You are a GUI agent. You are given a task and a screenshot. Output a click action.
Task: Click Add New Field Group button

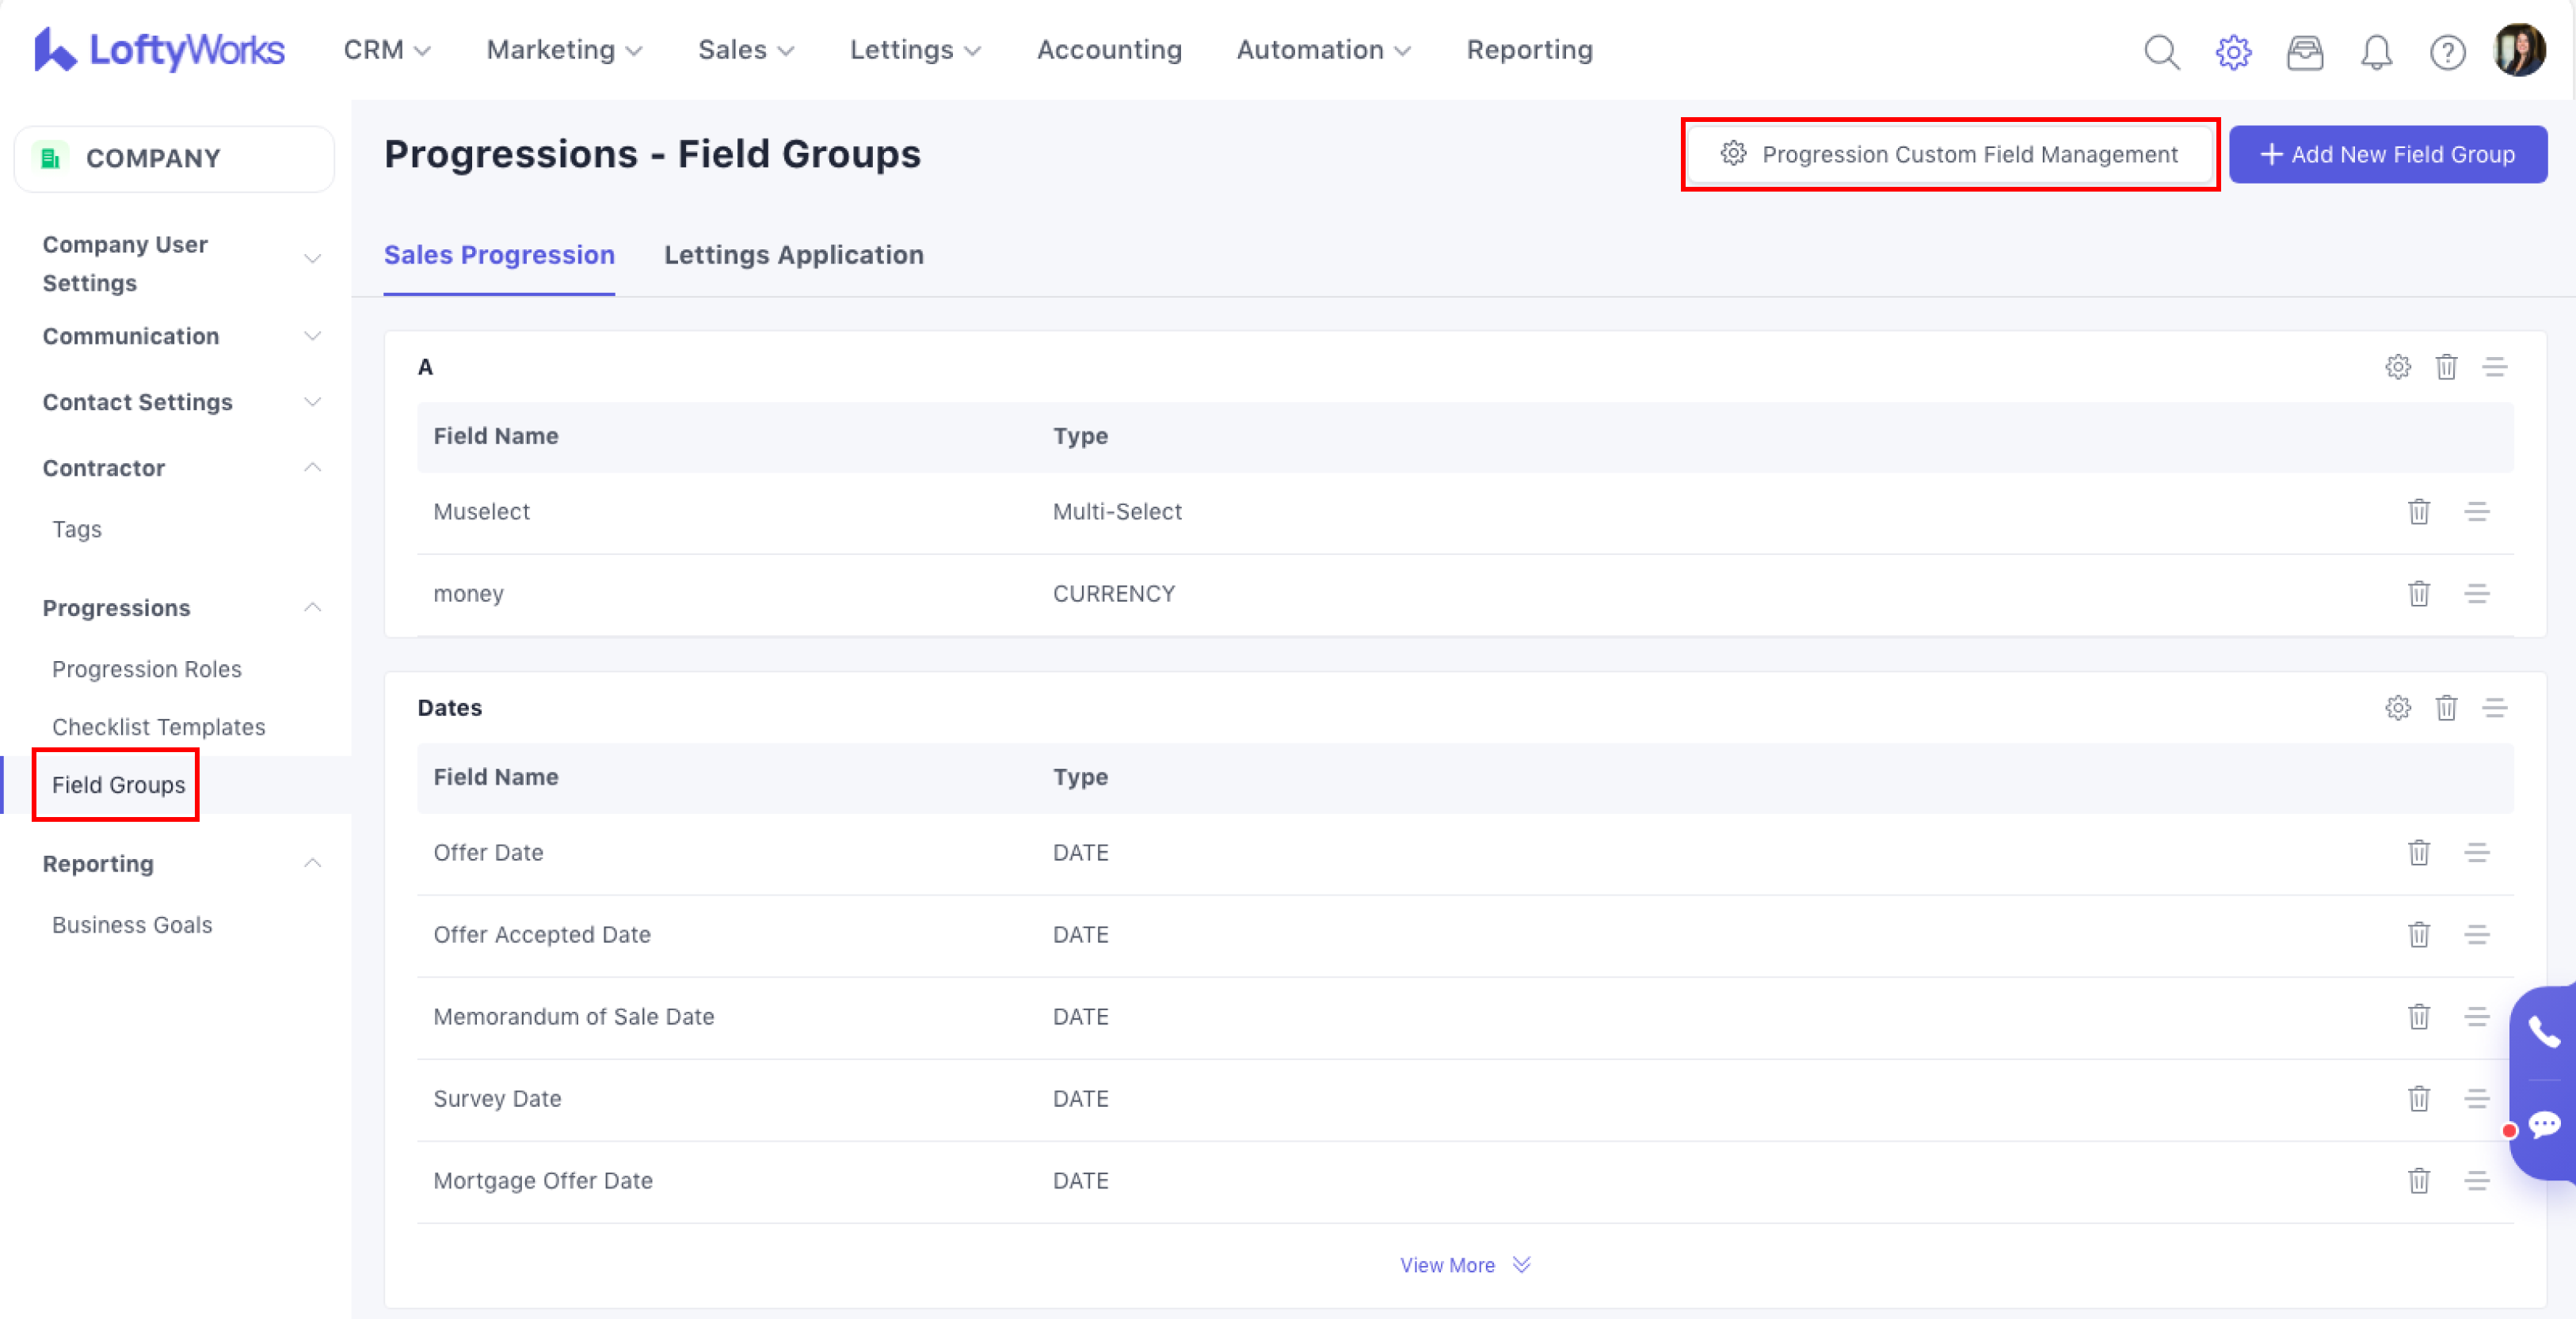pyautogui.click(x=2387, y=155)
